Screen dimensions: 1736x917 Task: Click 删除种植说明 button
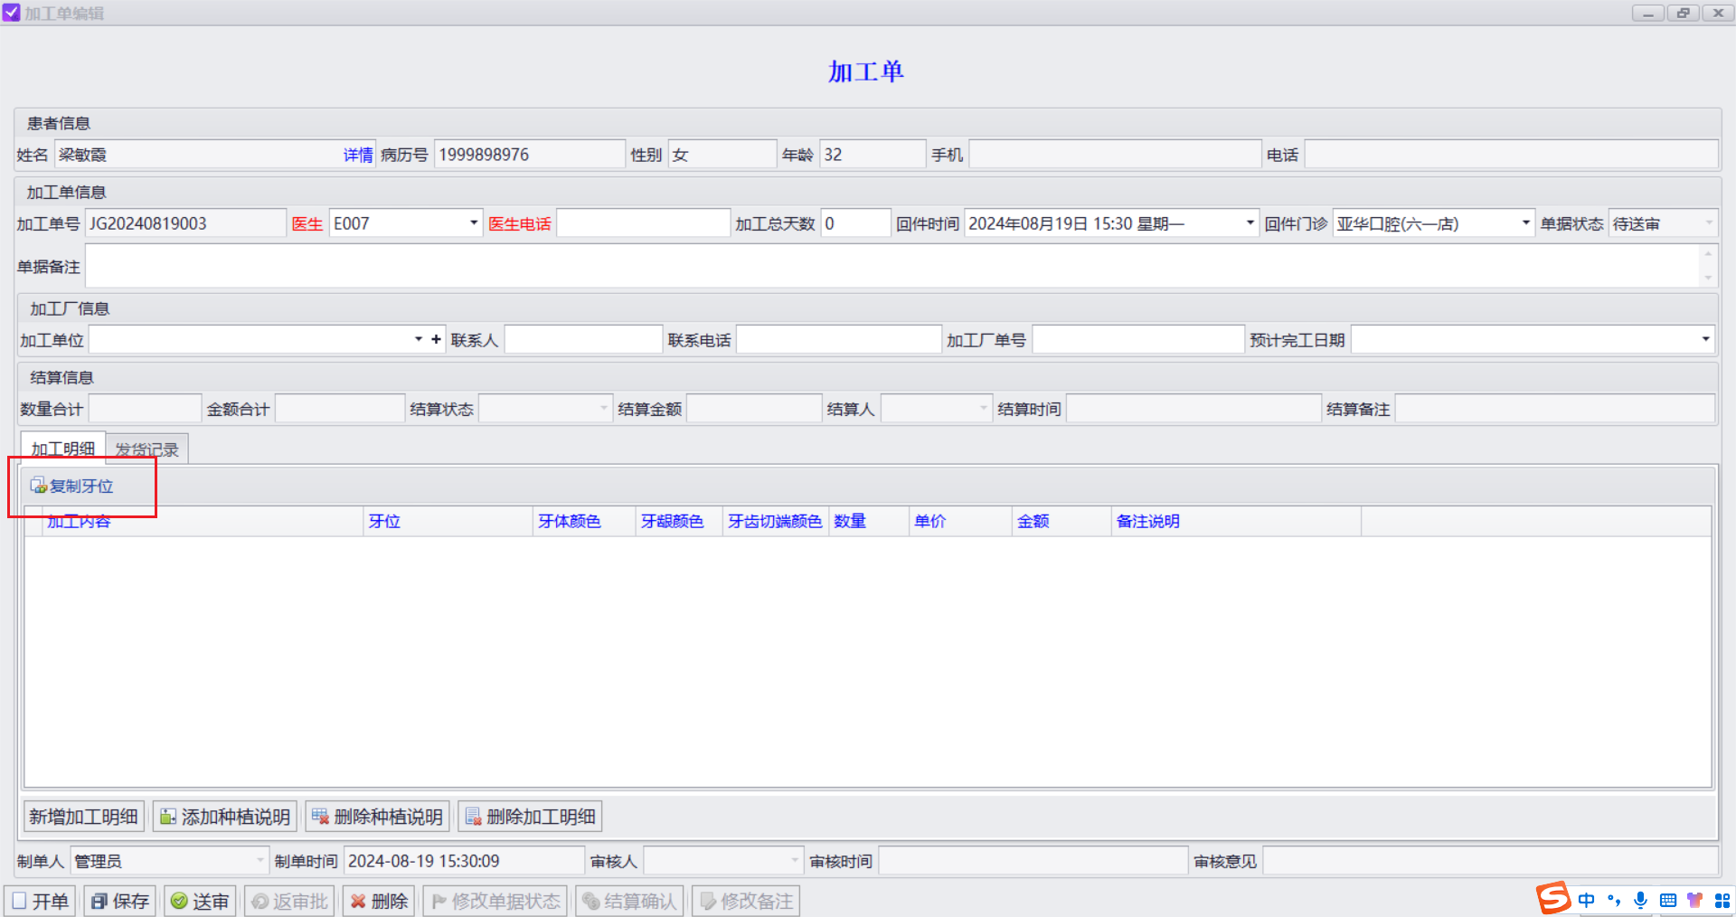[378, 817]
